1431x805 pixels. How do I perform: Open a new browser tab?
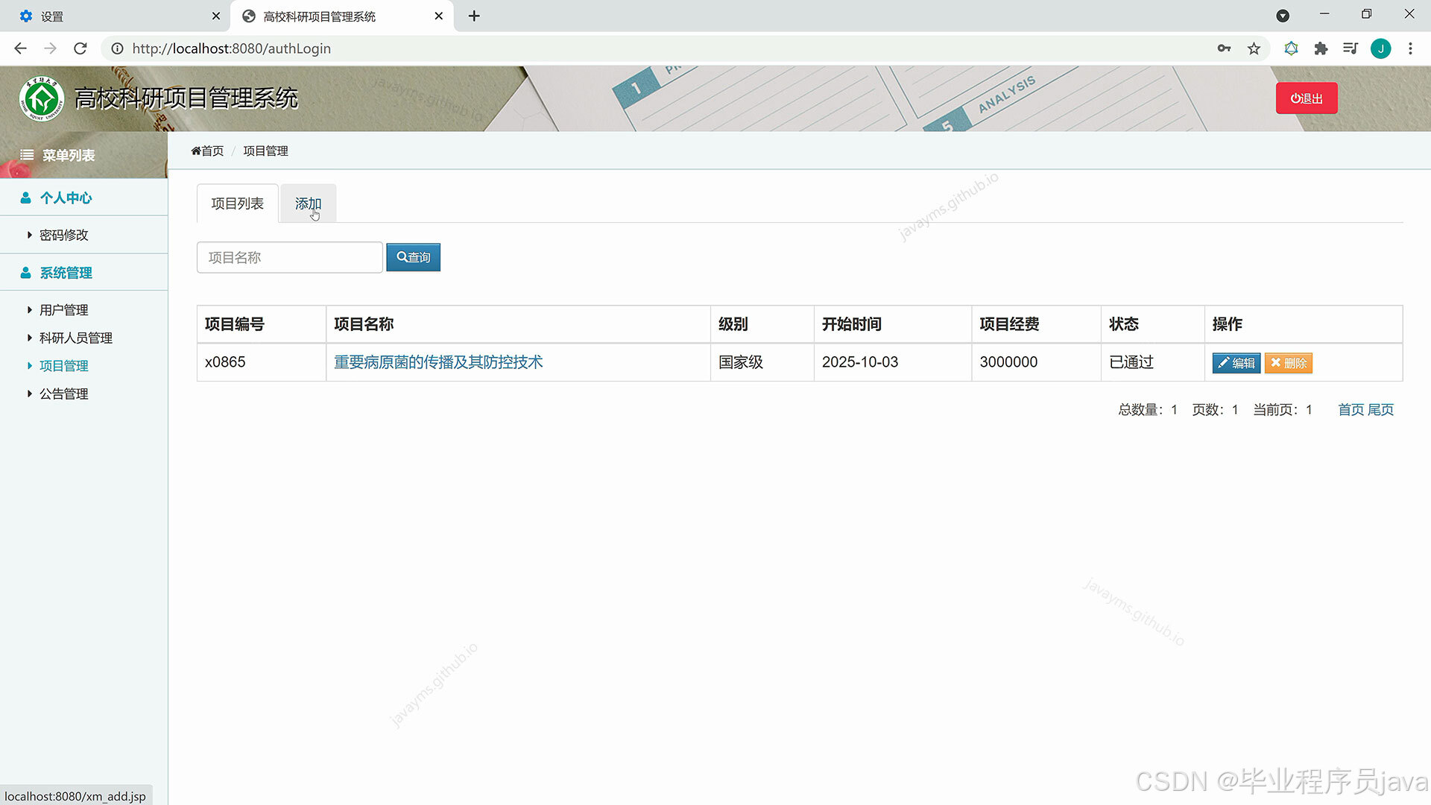pos(474,16)
